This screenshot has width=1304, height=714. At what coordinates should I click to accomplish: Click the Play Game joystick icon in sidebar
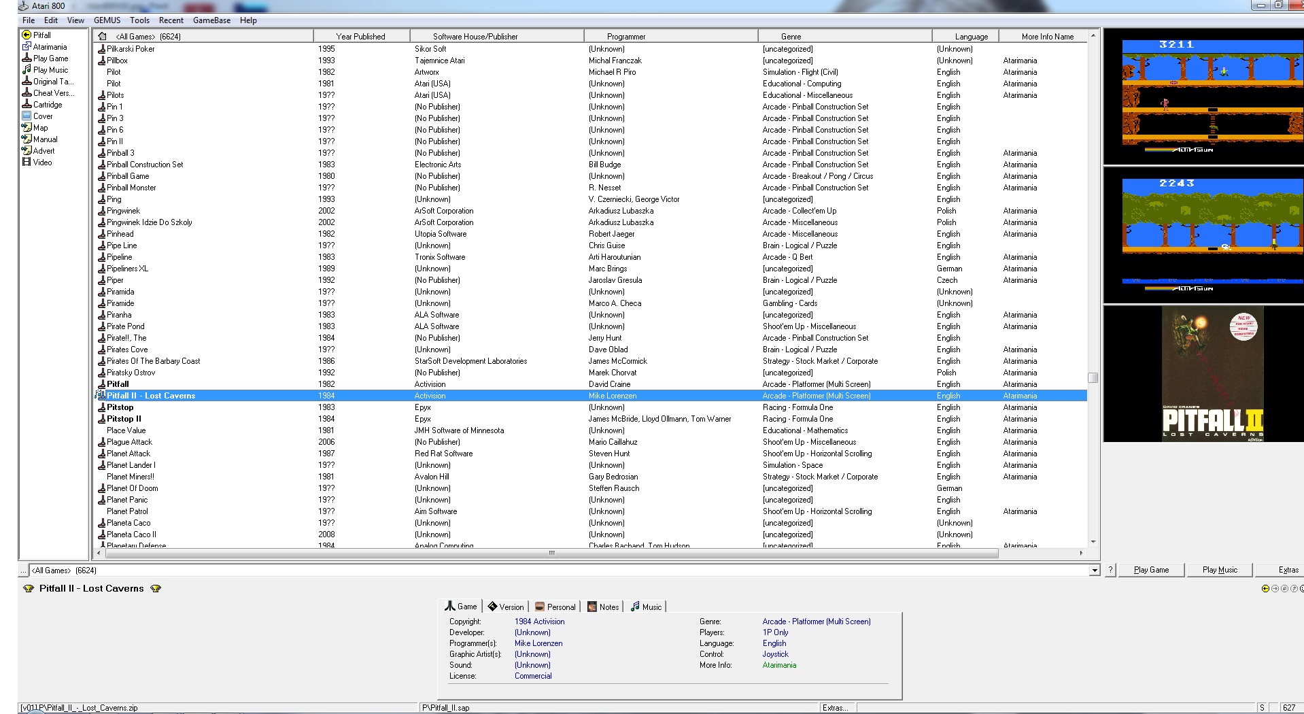pos(27,58)
